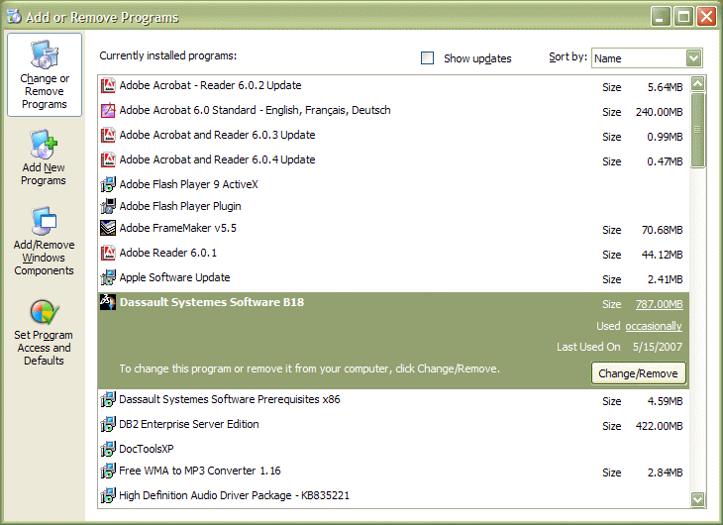Click the DocToolsXP program icon

[x=108, y=449]
